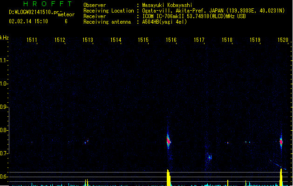Click the 1511 time axis marker
This screenshot has height=186, width=293.
coord(32,40)
